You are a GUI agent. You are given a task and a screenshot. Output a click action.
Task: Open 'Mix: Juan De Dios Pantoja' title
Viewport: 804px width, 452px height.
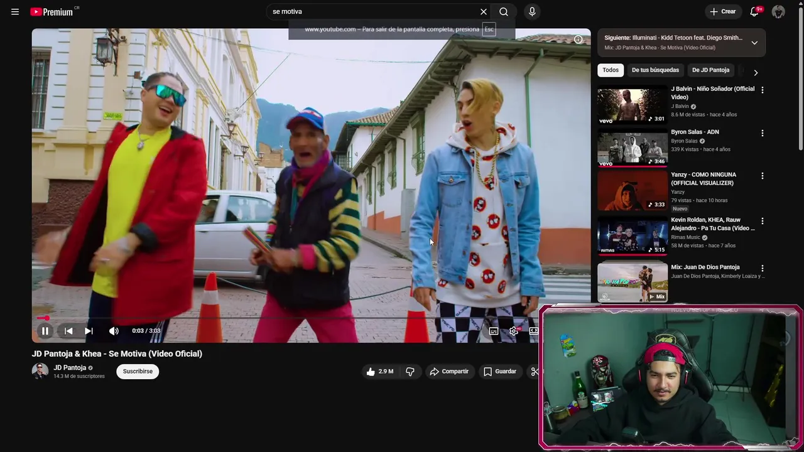tap(705, 267)
